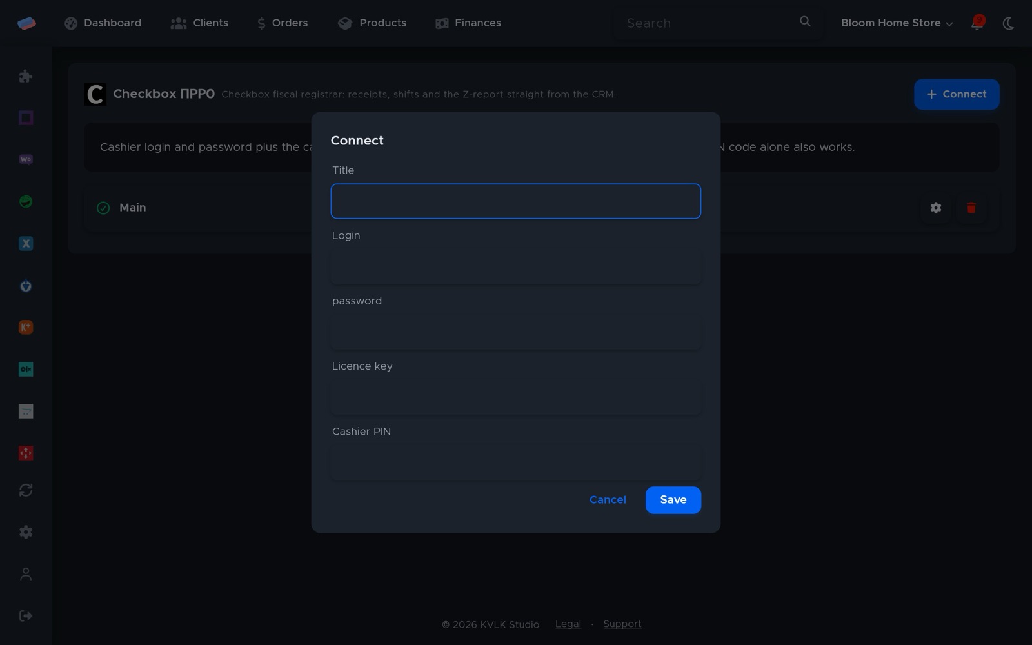
Task: Select the Main connection row text
Action: click(133, 208)
